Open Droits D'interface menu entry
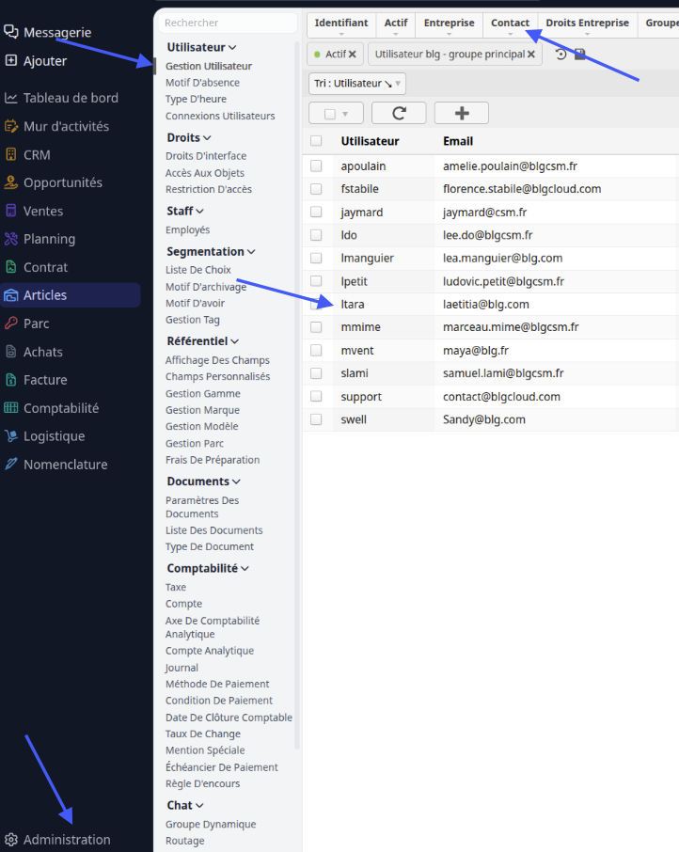Image resolution: width=679 pixels, height=852 pixels. [x=206, y=156]
